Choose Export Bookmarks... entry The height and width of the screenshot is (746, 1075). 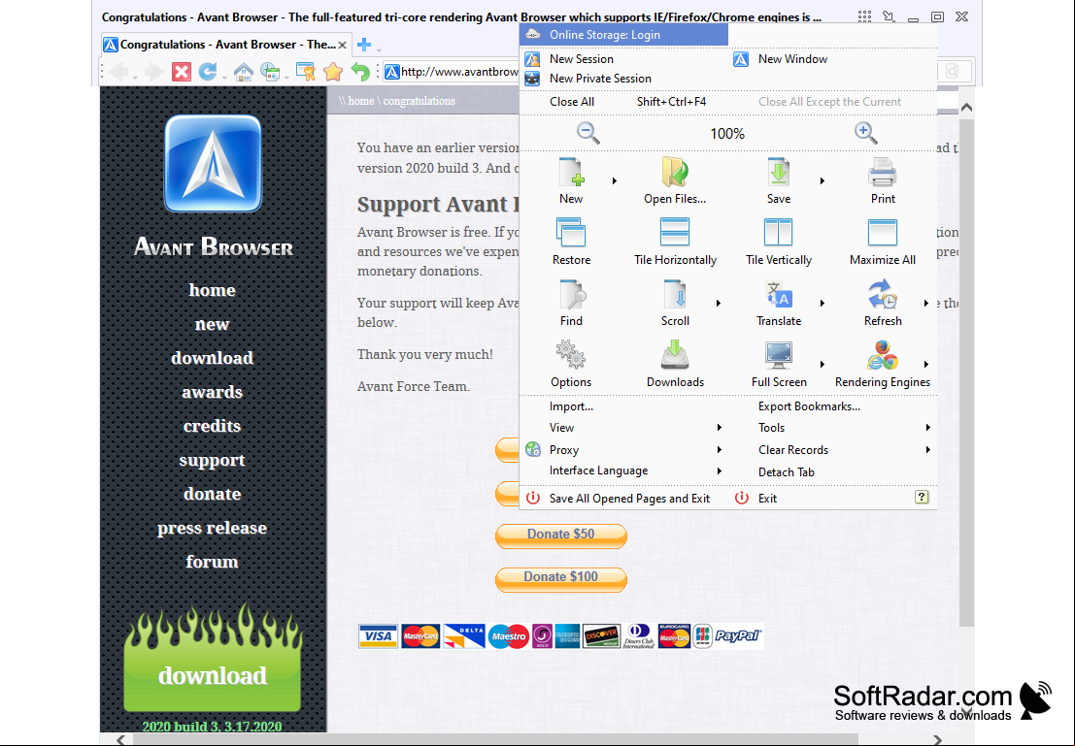tap(833, 406)
